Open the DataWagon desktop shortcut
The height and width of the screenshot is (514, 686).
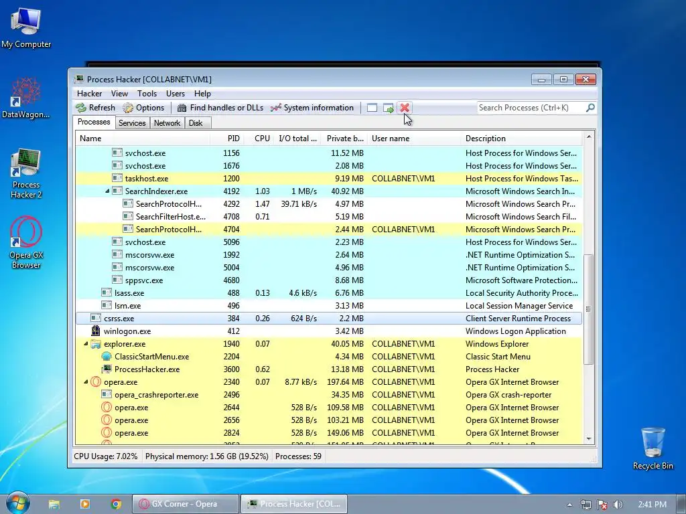[26, 98]
